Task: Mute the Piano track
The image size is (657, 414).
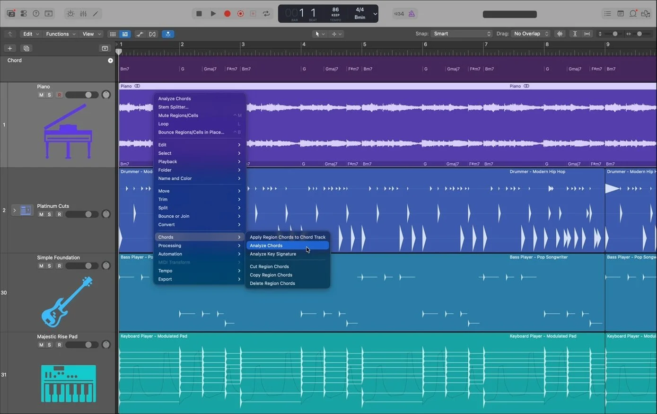Action: (x=41, y=95)
